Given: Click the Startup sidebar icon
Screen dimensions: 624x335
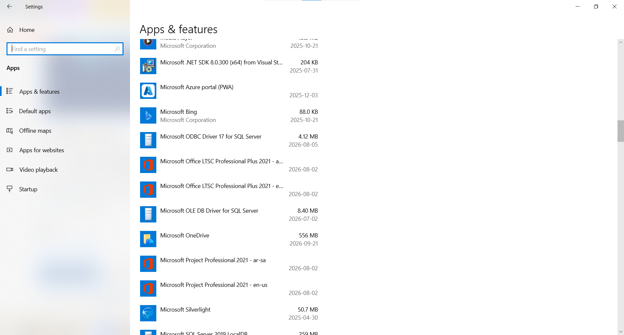Looking at the screenshot, I should [x=10, y=189].
